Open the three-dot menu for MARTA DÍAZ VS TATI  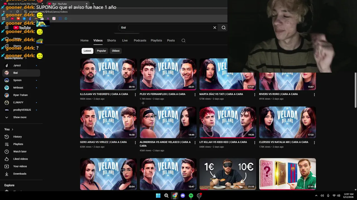coord(255,95)
